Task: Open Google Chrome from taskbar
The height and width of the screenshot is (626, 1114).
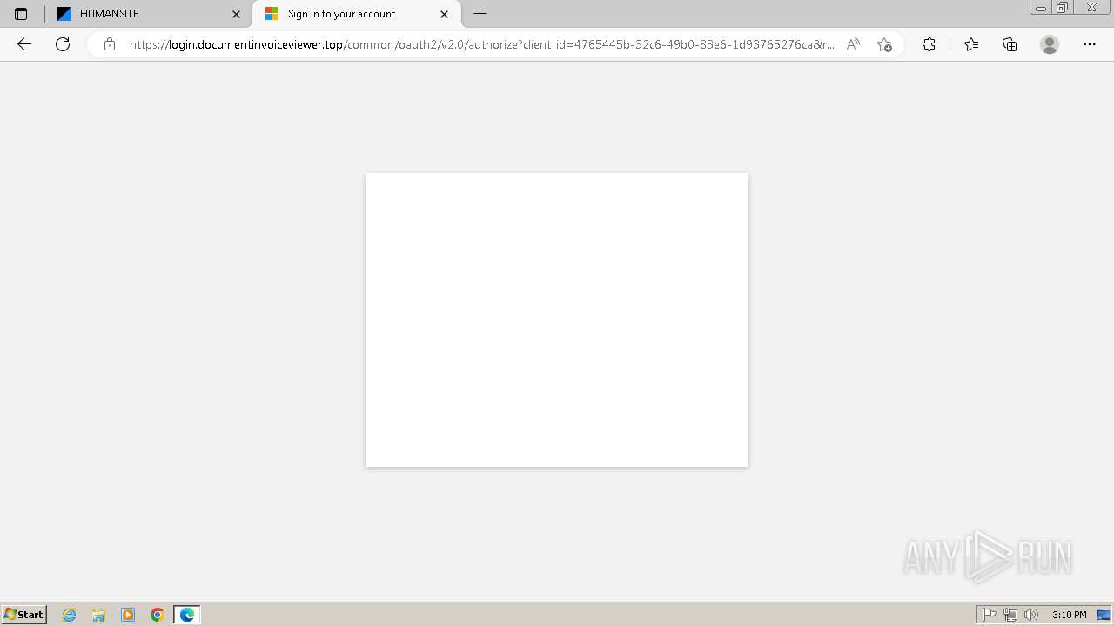Action: point(158,615)
